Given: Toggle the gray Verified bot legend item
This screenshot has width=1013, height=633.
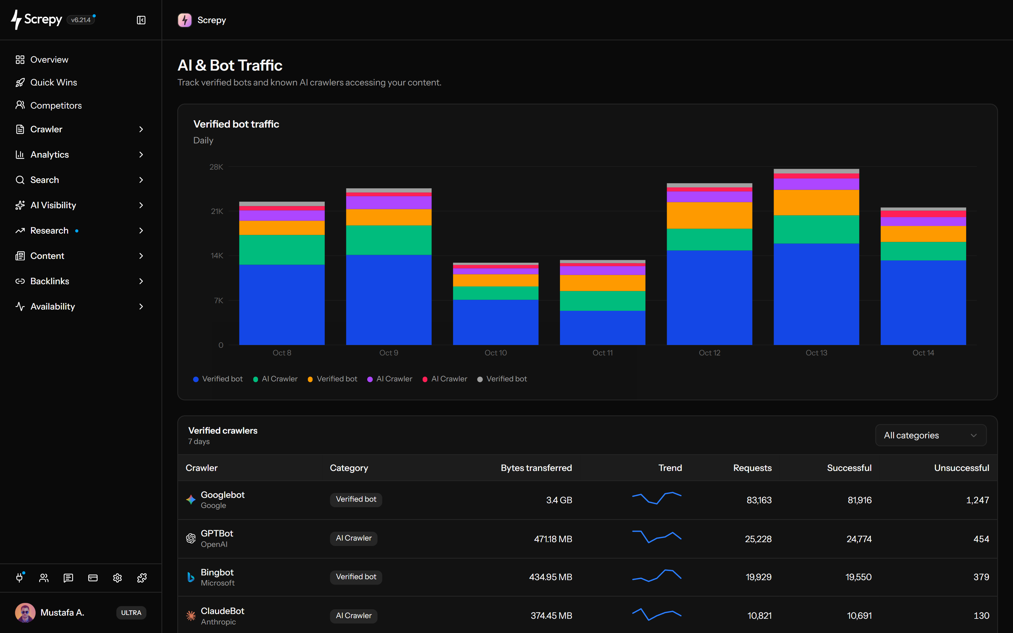Looking at the screenshot, I should [x=502, y=379].
